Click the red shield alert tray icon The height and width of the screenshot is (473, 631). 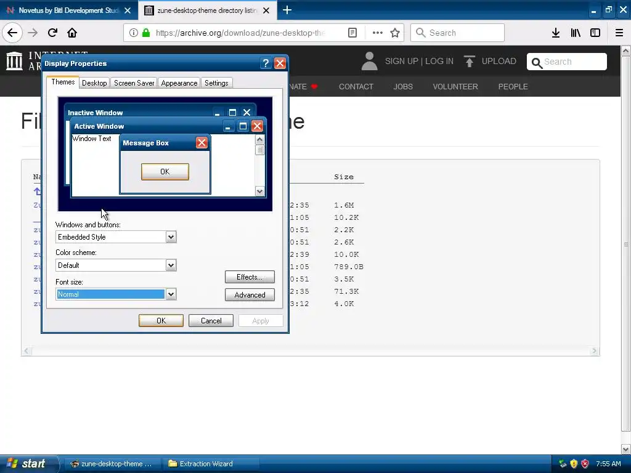coord(585,464)
